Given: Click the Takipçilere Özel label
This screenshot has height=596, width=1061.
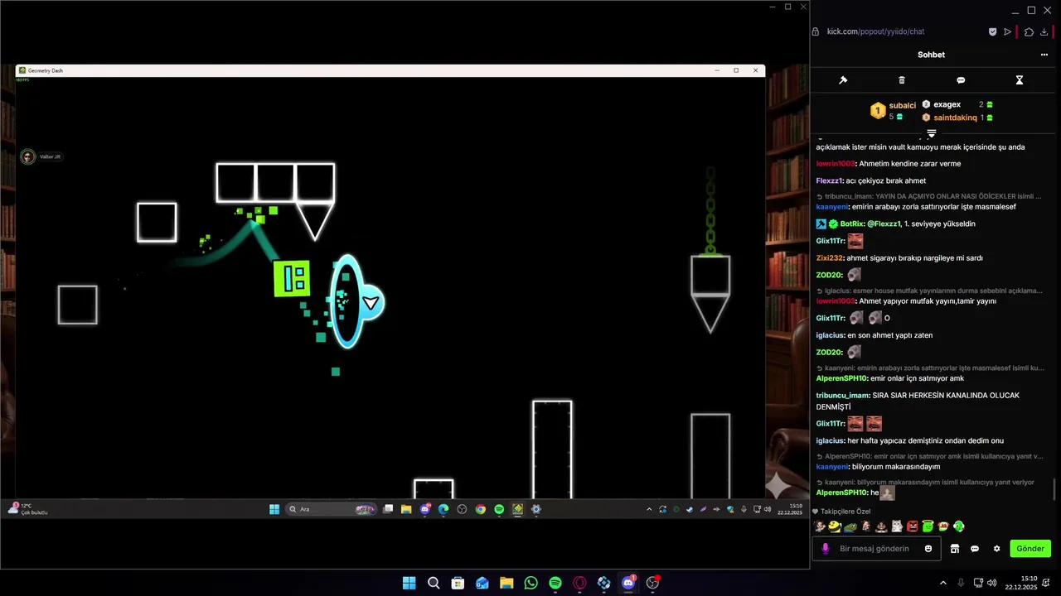Looking at the screenshot, I should point(845,512).
